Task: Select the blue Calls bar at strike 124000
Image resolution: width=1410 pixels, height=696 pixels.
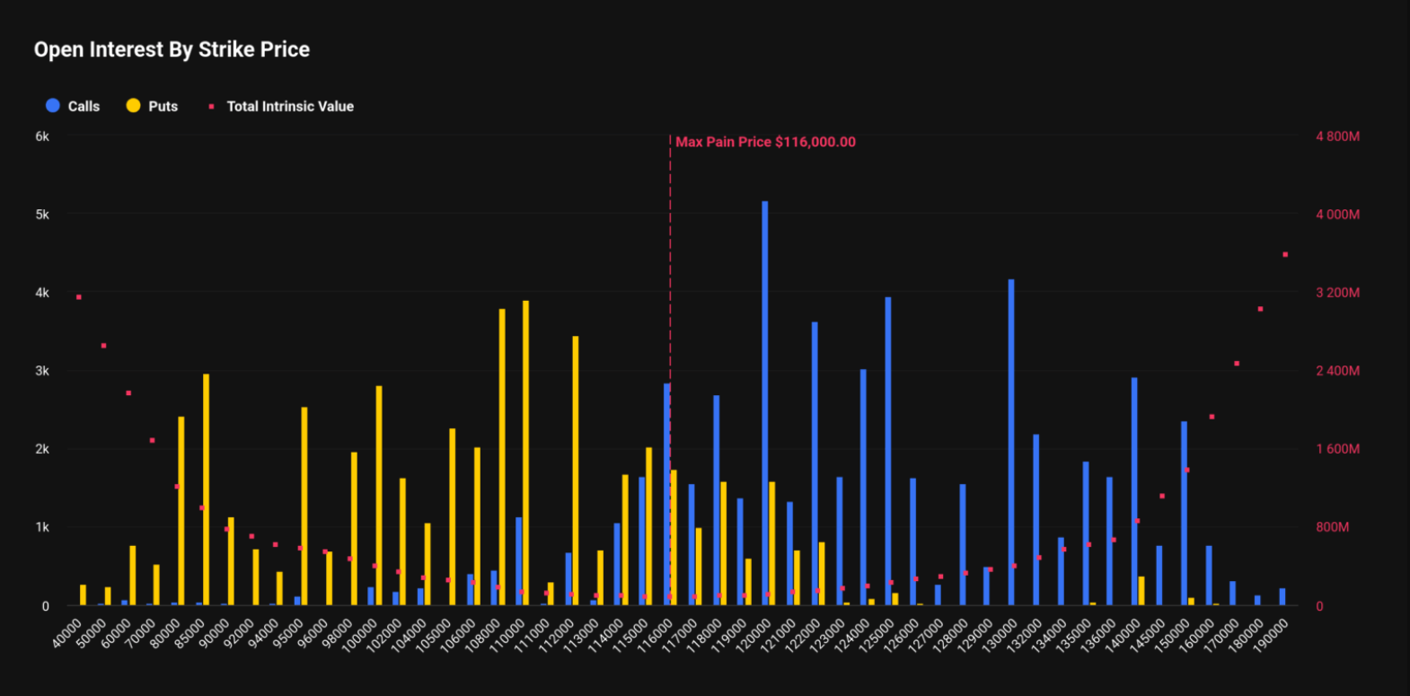Action: (863, 488)
